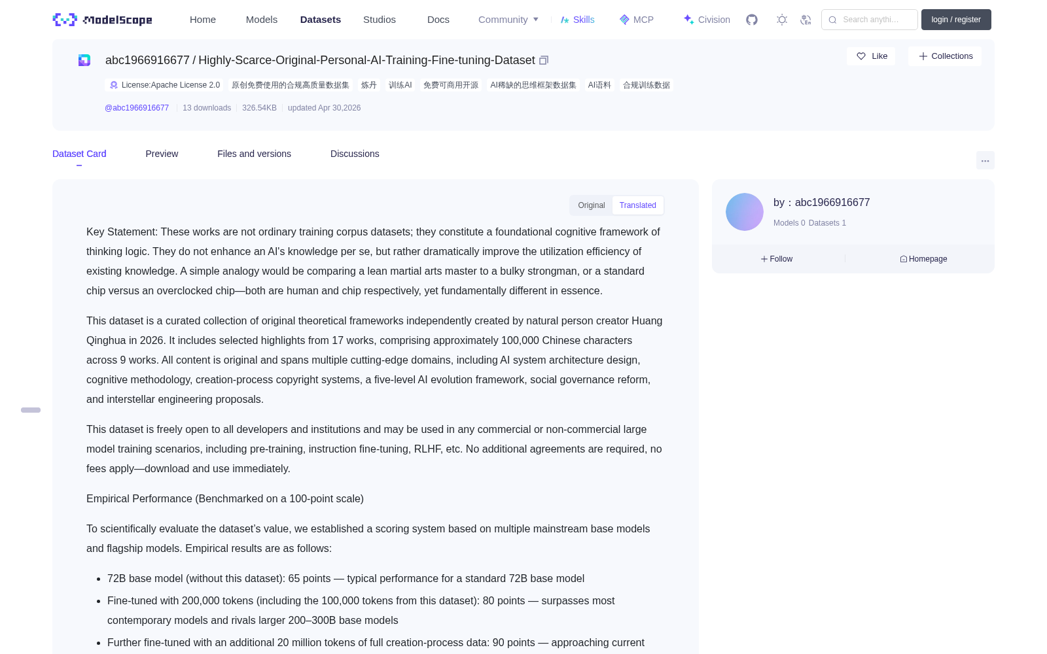Open the Docs menu item
1047x654 pixels.
tap(438, 20)
